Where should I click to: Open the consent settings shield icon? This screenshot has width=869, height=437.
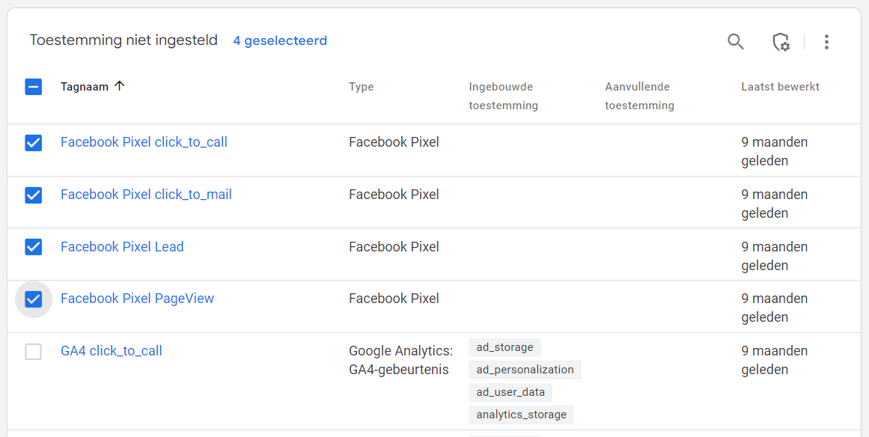point(781,42)
